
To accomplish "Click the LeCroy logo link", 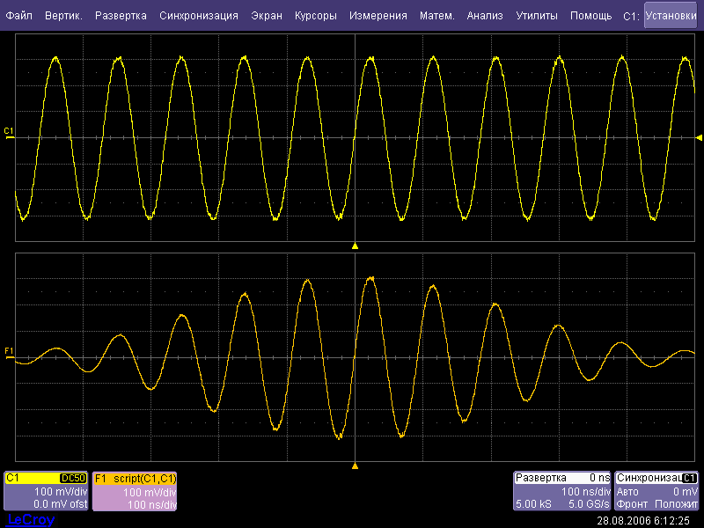I will (x=31, y=520).
